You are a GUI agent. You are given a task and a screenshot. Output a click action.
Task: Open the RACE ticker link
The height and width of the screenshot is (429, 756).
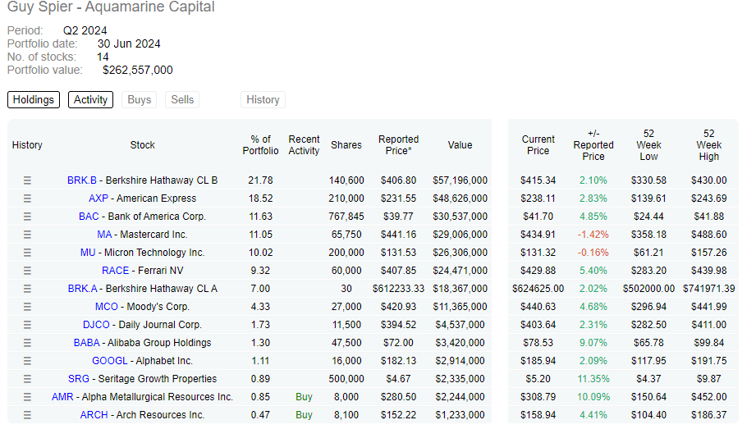click(115, 271)
